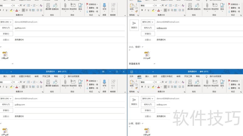The height and width of the screenshot is (136, 243).
Task: Click the Cut scissors in xx@qq.com window
Action: [x=136, y=81]
